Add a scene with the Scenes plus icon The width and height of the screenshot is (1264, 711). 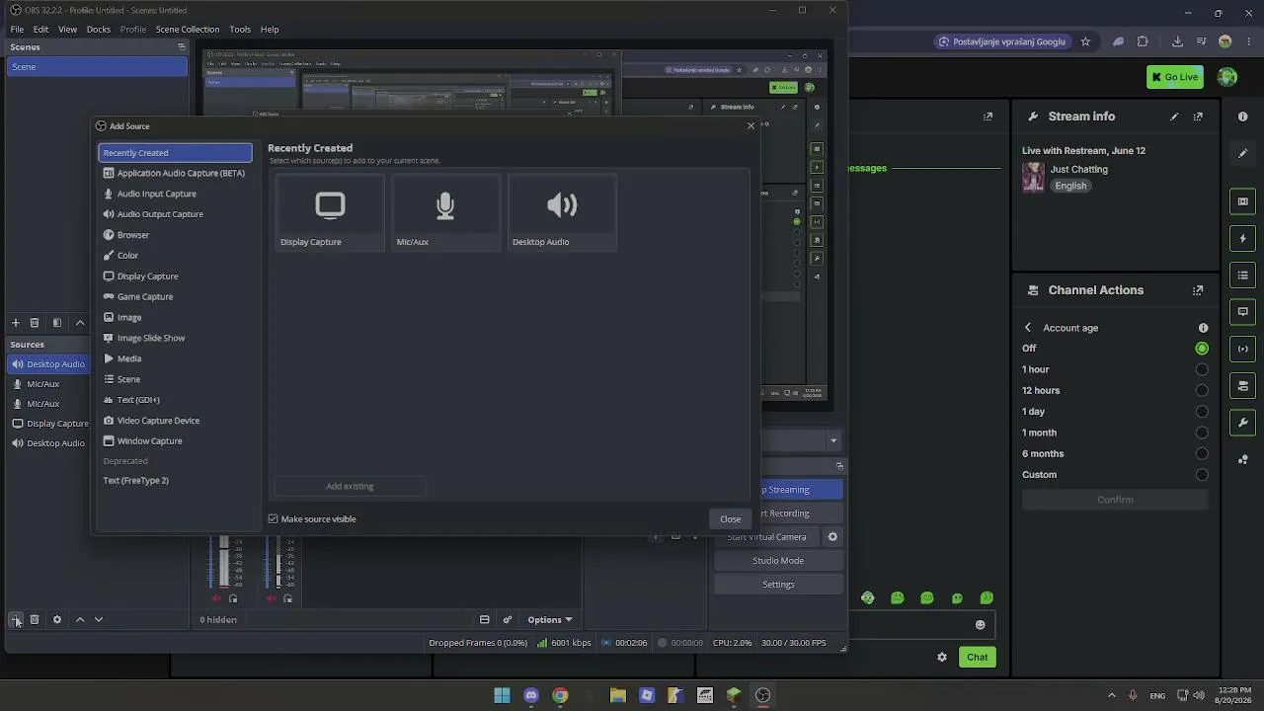16,323
